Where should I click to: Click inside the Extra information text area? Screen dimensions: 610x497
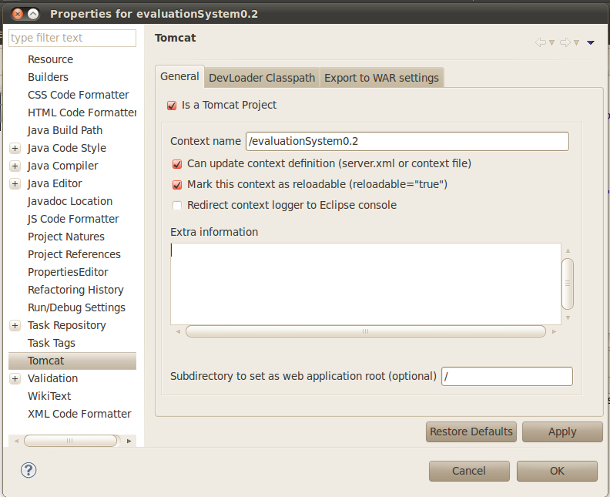366,284
